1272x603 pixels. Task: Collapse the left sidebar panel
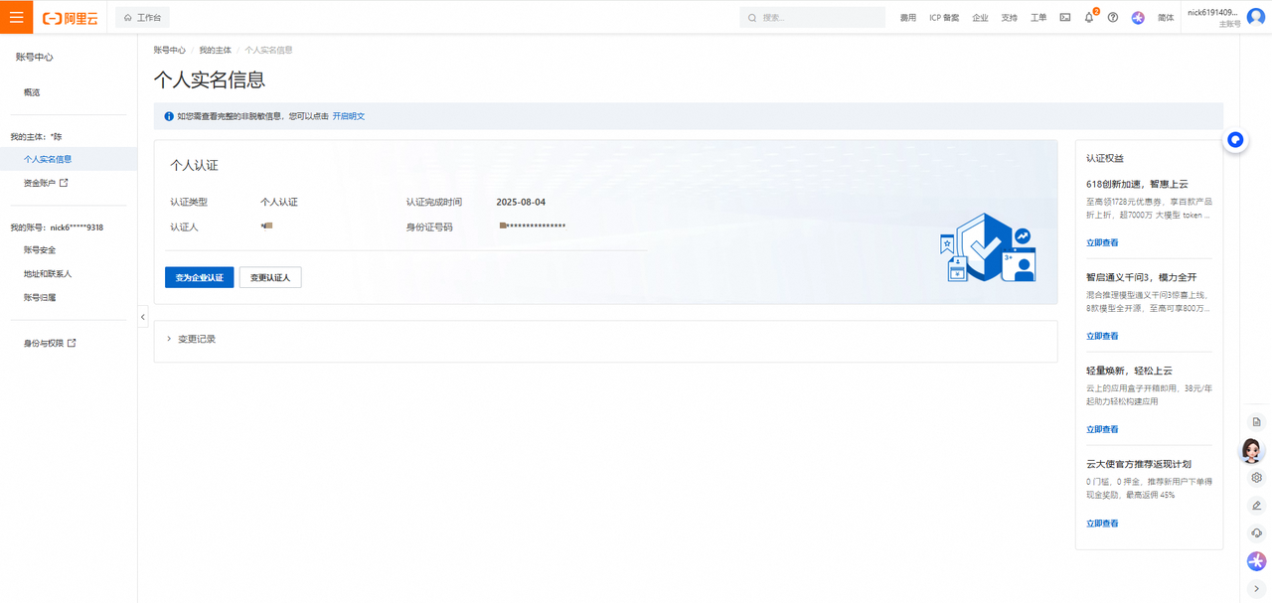(x=143, y=317)
